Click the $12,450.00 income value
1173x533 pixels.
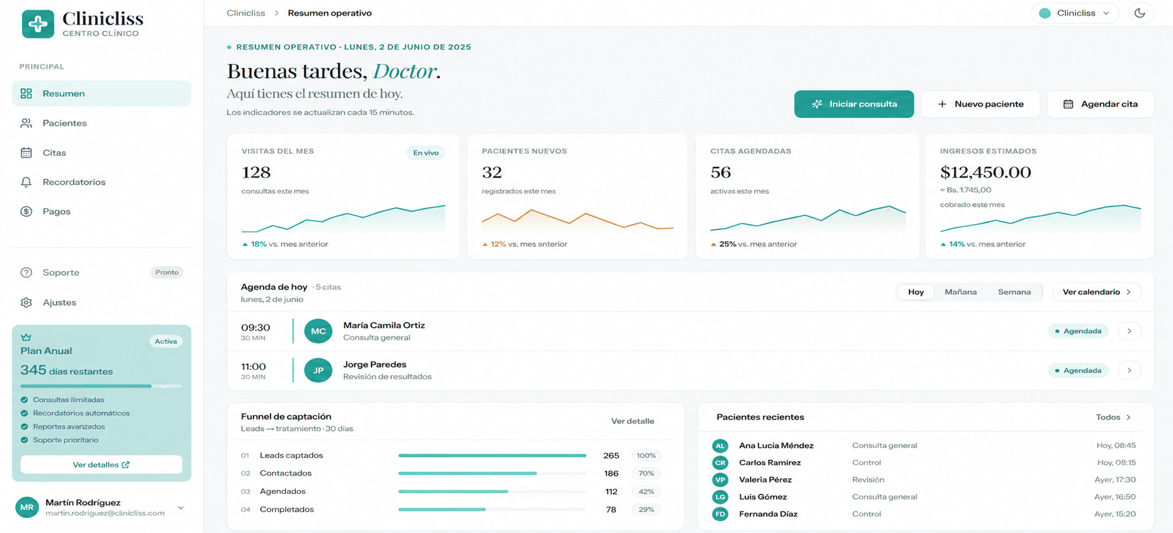(985, 172)
